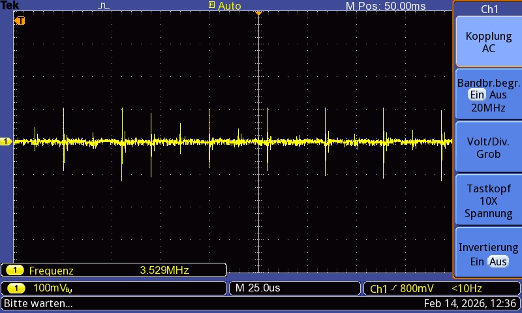Switch bandwidth limit to Ein
The width and height of the screenshot is (522, 313).
click(x=476, y=95)
